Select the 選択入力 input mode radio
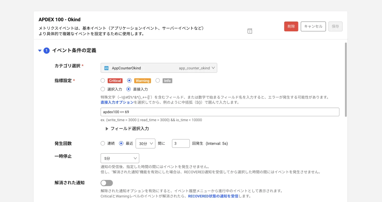382x202 pixels. click(103, 89)
